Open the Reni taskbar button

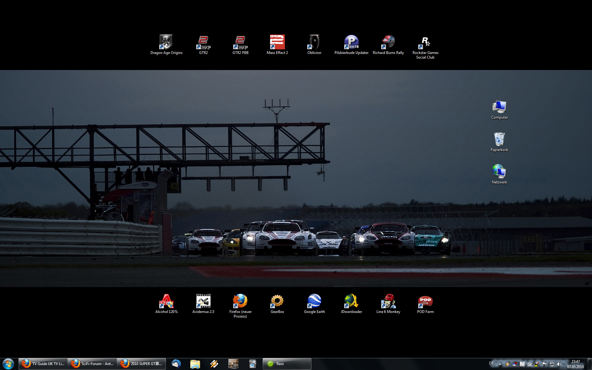[x=287, y=364]
